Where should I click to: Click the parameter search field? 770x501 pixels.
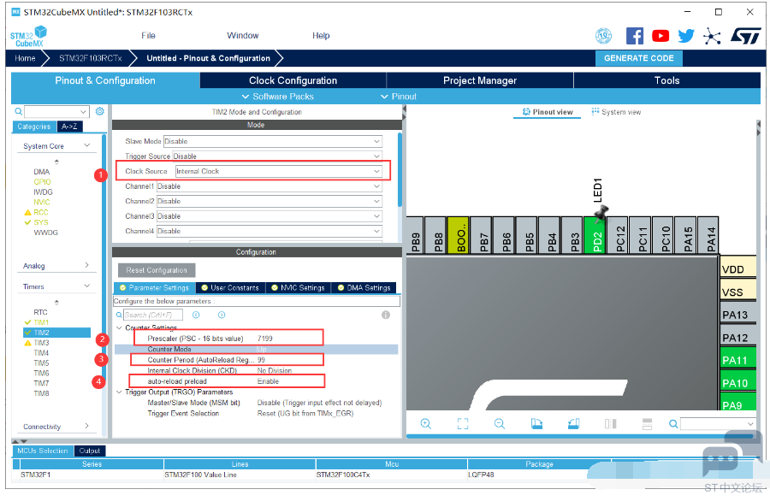click(x=153, y=315)
